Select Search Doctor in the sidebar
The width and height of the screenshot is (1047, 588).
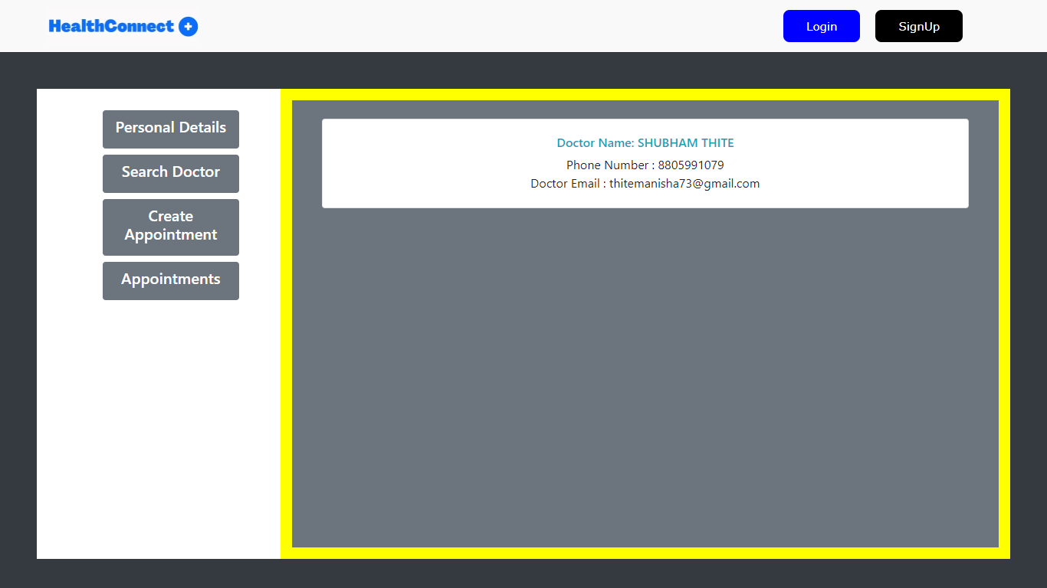(170, 172)
